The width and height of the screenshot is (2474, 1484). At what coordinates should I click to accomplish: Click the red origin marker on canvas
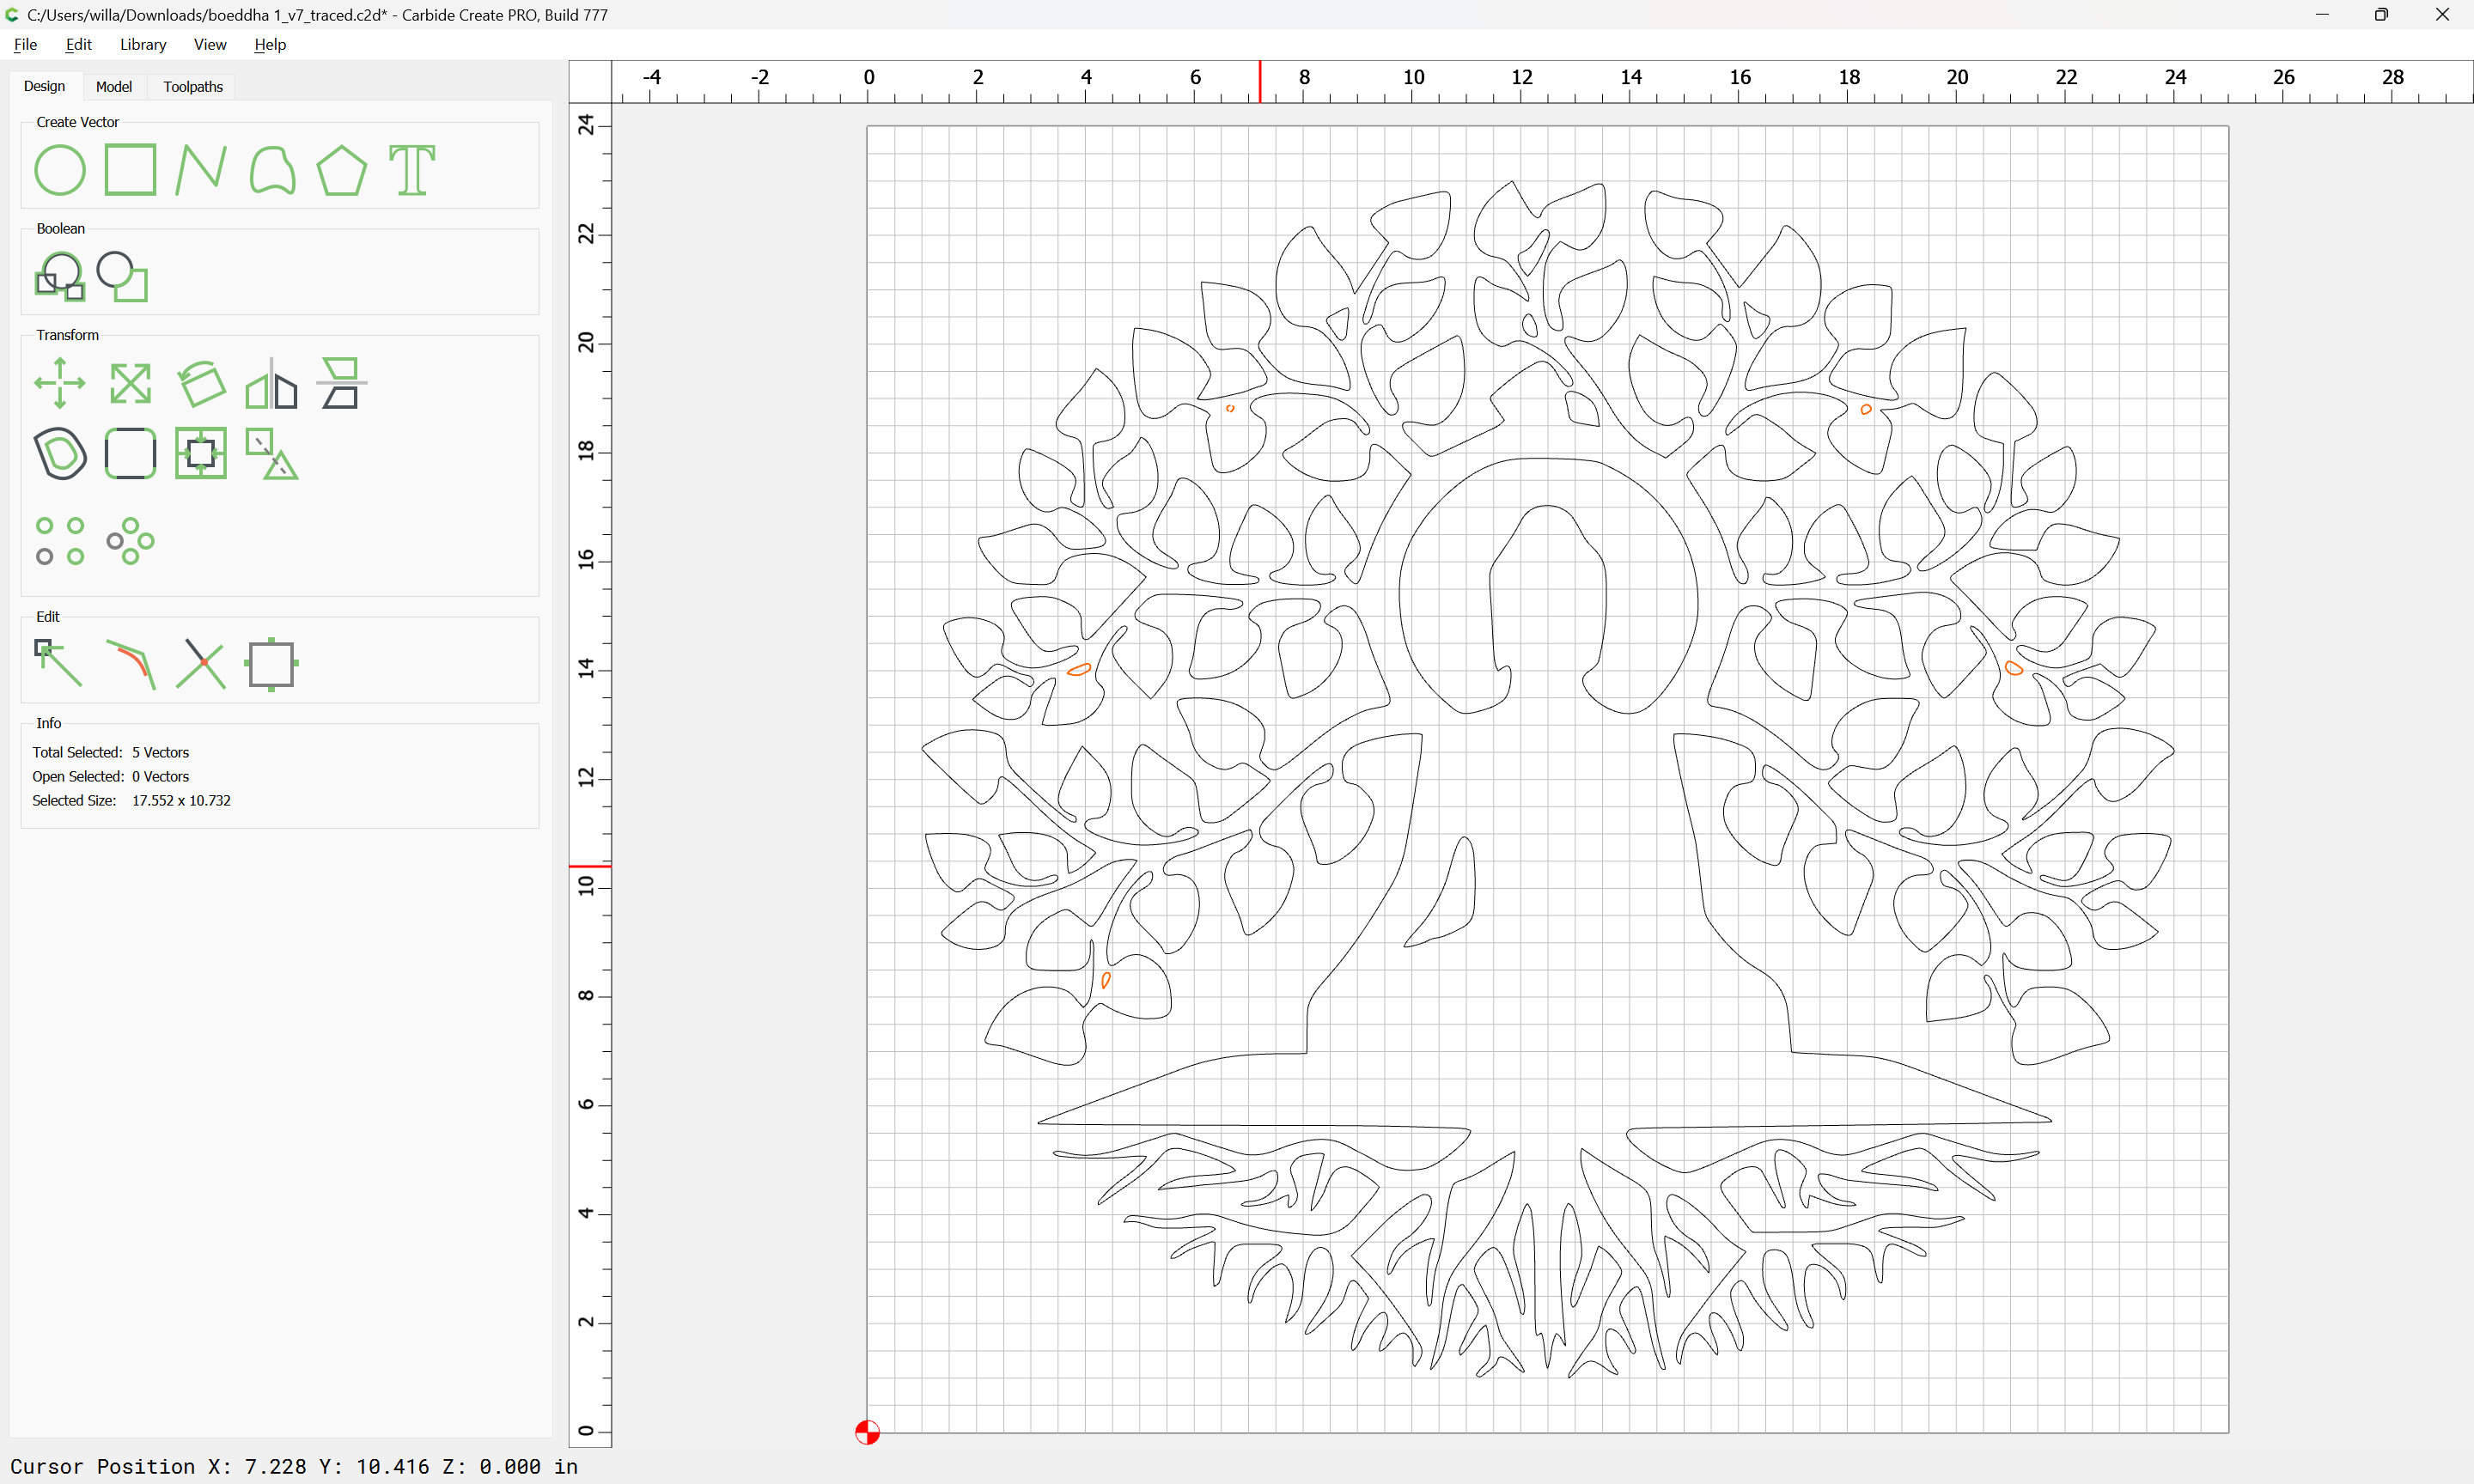pos(867,1432)
